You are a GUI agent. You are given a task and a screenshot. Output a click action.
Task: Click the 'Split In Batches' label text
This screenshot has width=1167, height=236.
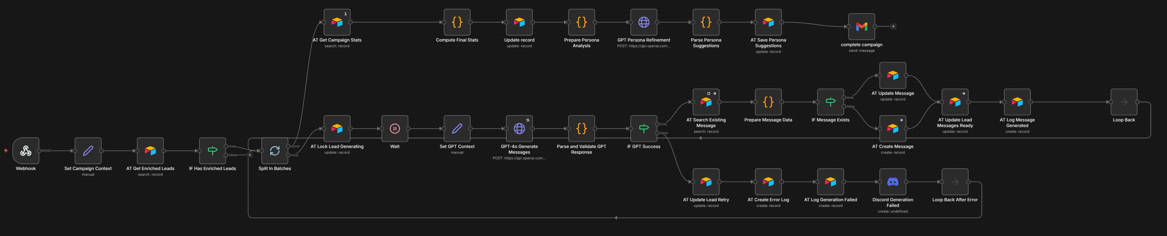tap(274, 169)
